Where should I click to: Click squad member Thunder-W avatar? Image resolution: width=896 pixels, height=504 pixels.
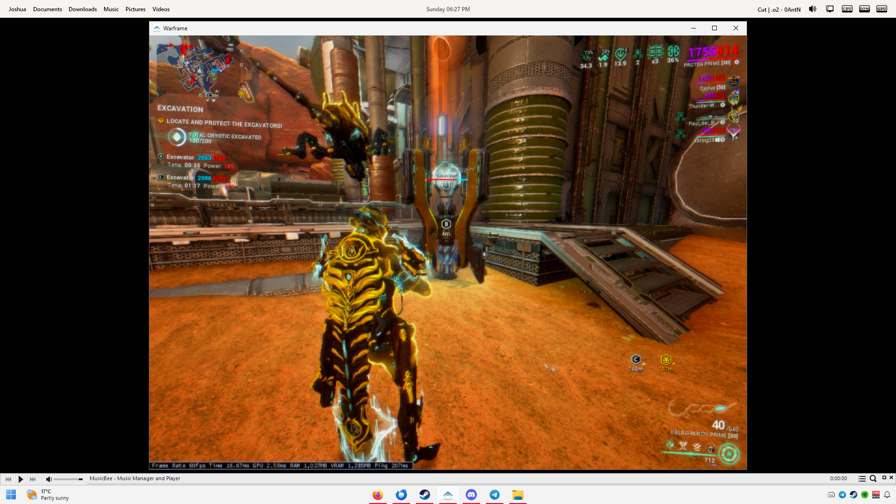(x=734, y=98)
